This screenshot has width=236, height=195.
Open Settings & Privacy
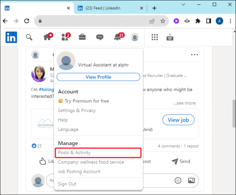77,110
